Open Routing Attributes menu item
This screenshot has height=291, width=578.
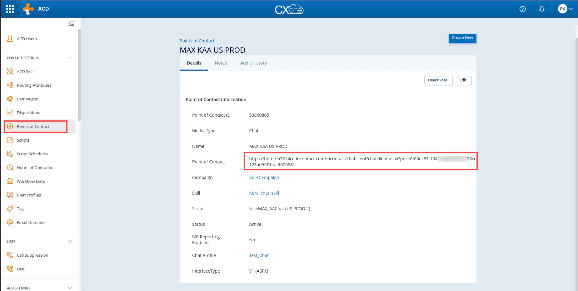34,85
